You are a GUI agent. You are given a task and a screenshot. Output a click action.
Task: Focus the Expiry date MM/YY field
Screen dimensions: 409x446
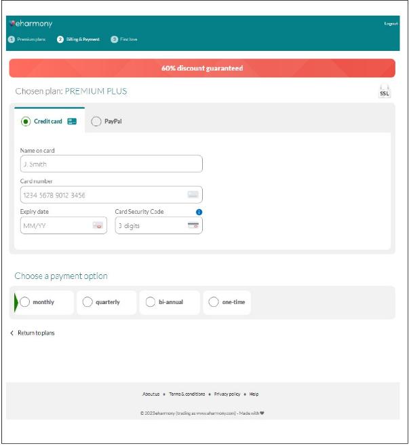click(x=64, y=225)
